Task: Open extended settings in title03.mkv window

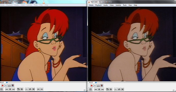Action: [22, 89]
